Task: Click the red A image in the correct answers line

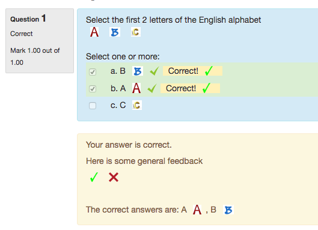Action: [x=197, y=210]
